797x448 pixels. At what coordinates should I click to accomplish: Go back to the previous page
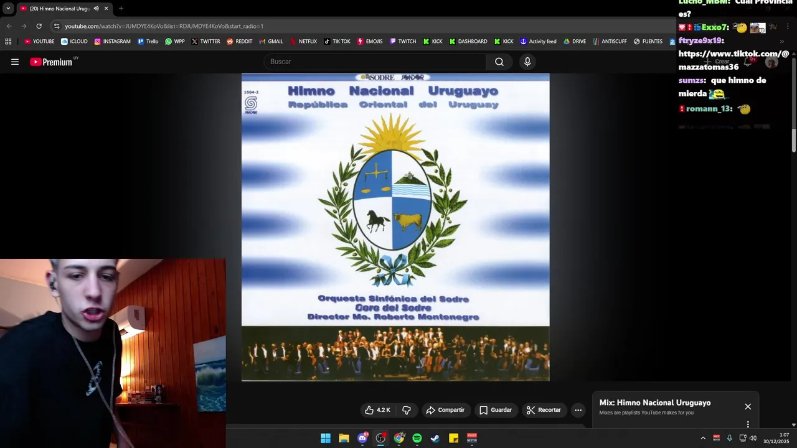click(x=9, y=26)
